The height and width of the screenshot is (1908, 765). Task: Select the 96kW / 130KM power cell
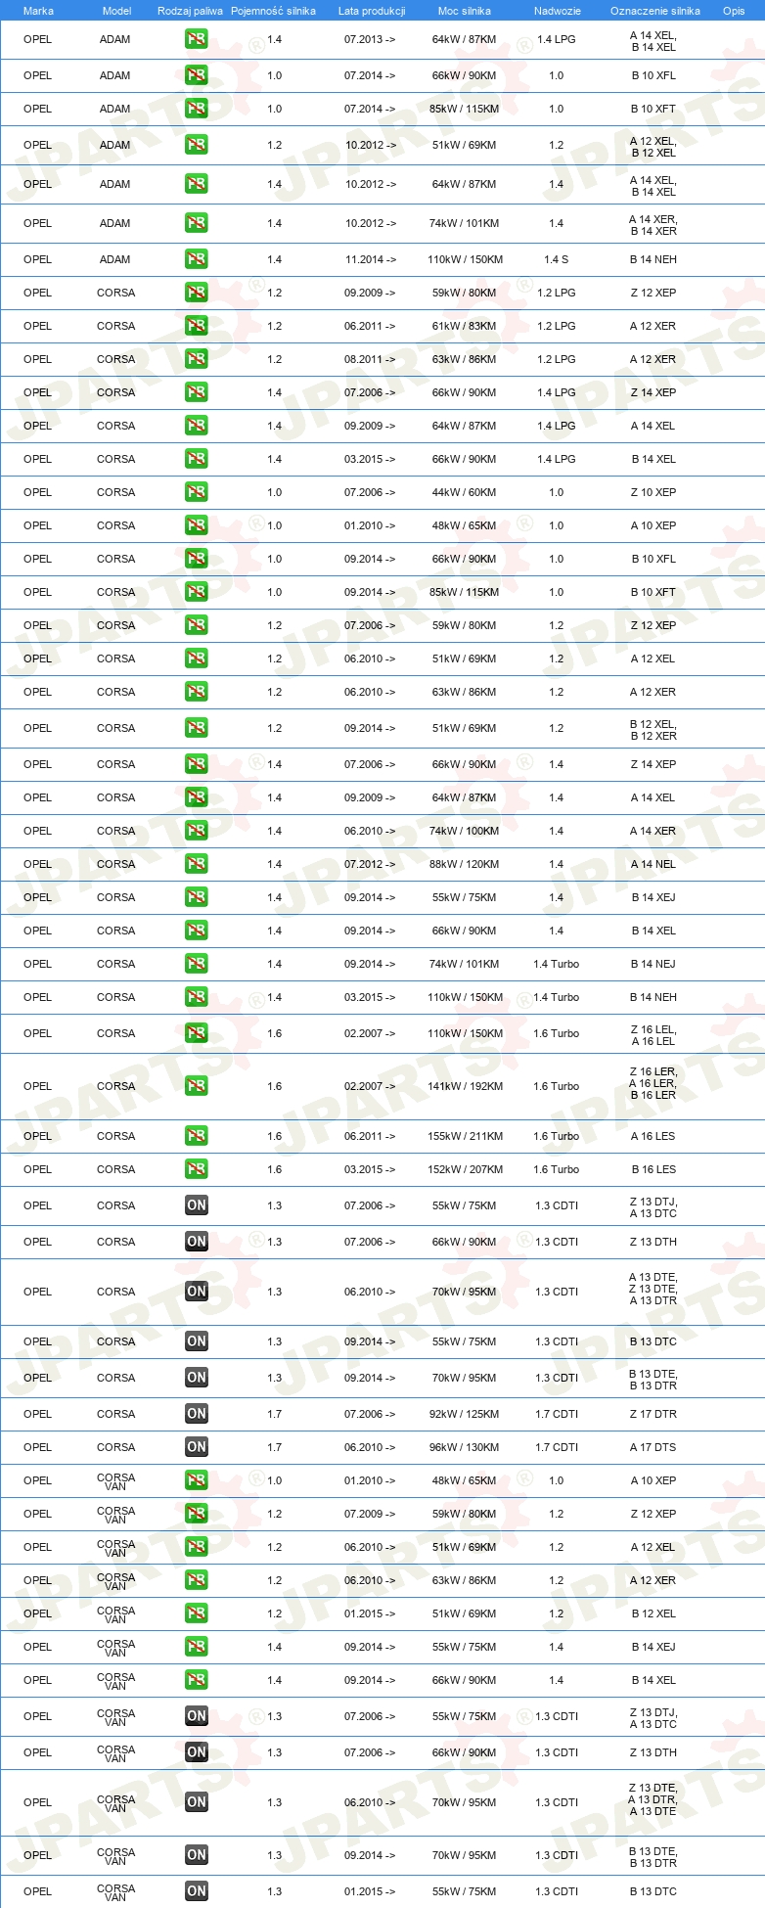point(465,1447)
